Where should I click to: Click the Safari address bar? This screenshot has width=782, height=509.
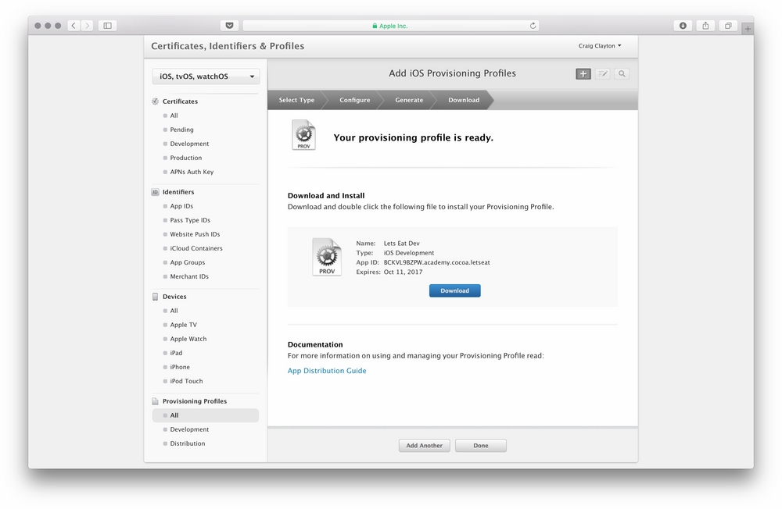(390, 26)
